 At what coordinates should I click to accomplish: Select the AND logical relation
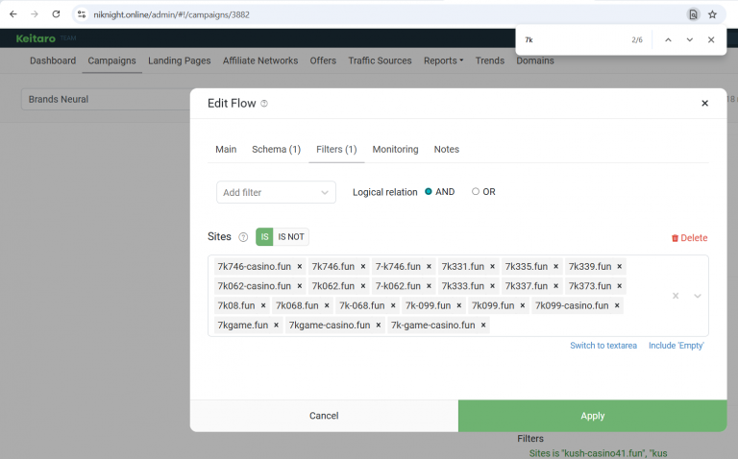[x=429, y=191]
